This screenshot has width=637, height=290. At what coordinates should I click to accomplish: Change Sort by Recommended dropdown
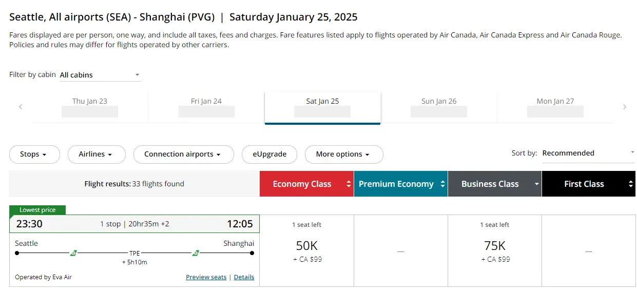point(588,153)
